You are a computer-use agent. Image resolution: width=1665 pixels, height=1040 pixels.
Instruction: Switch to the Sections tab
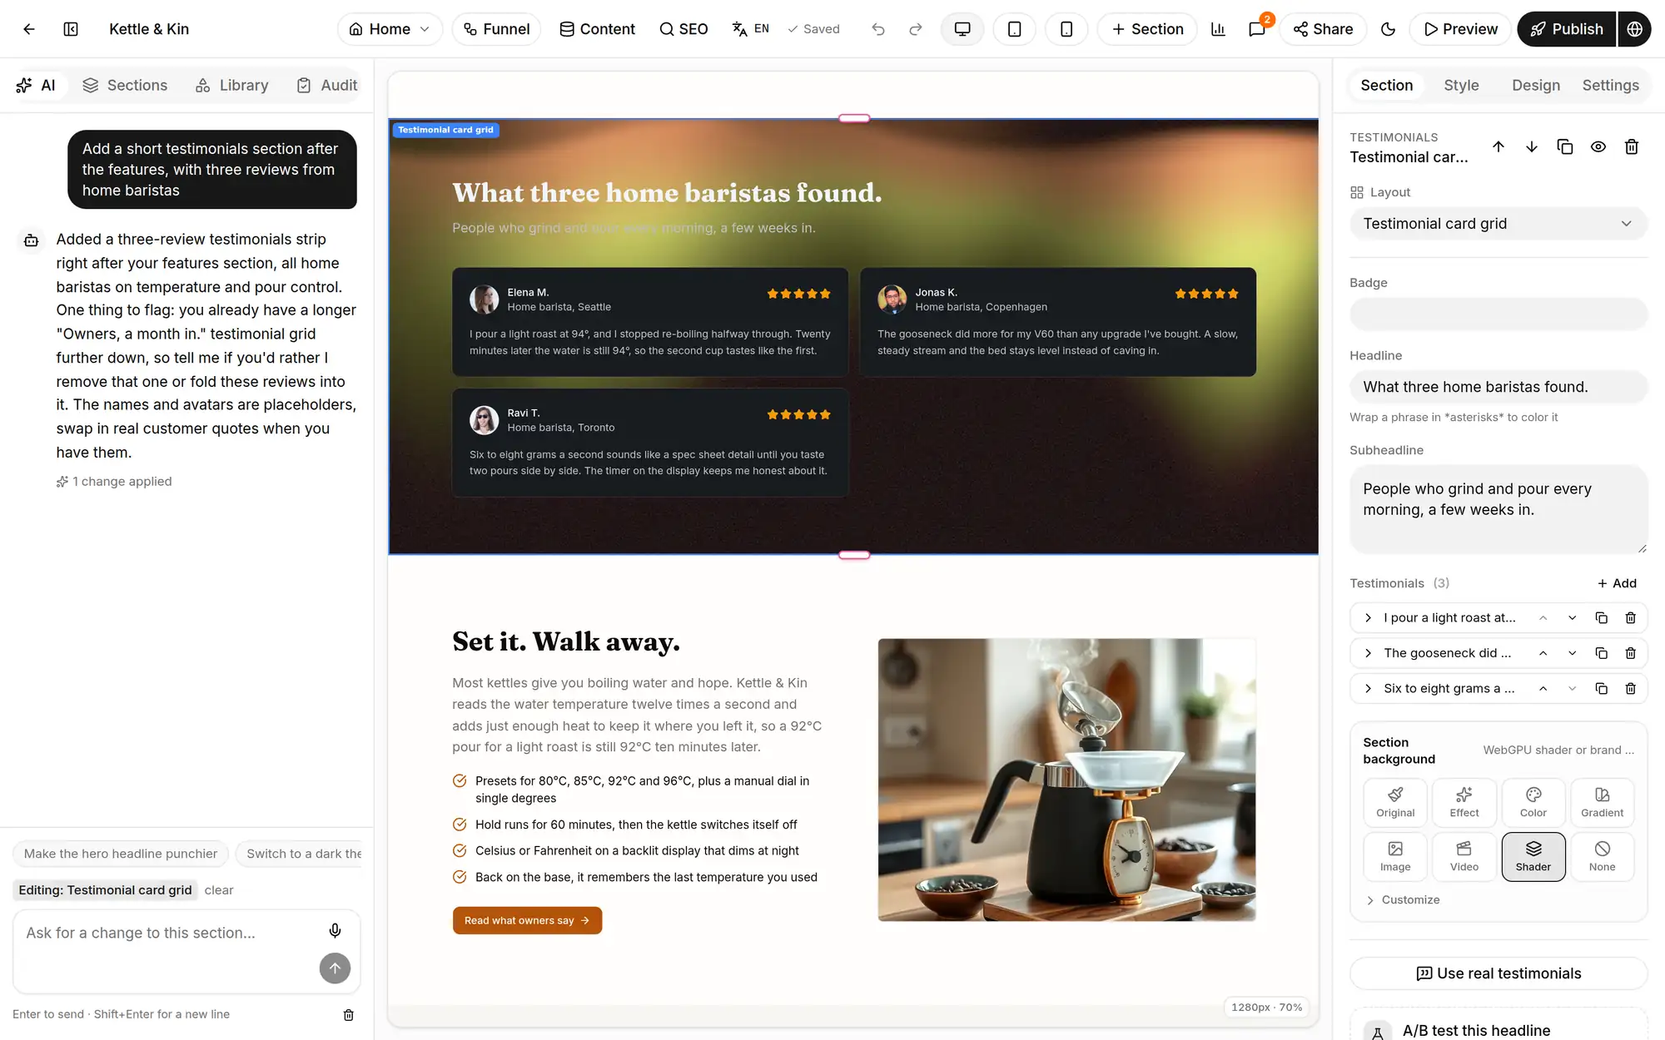[125, 85]
